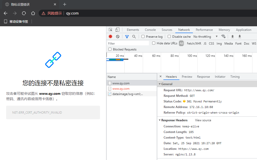Viewport: 257px width, 160px height.
Task: Click the timeline overview request bar
Action: coord(117,60)
